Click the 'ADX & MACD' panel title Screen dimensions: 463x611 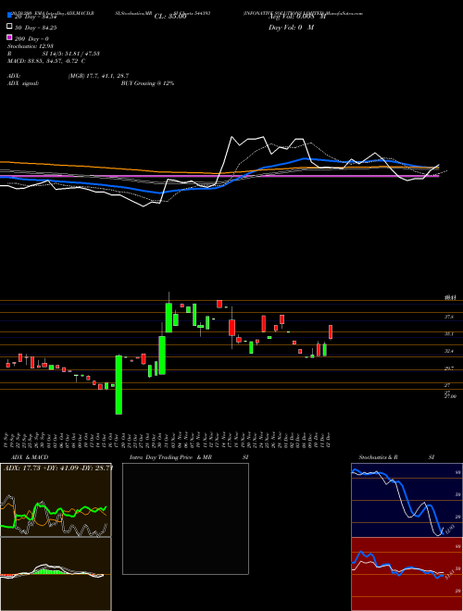(x=30, y=457)
